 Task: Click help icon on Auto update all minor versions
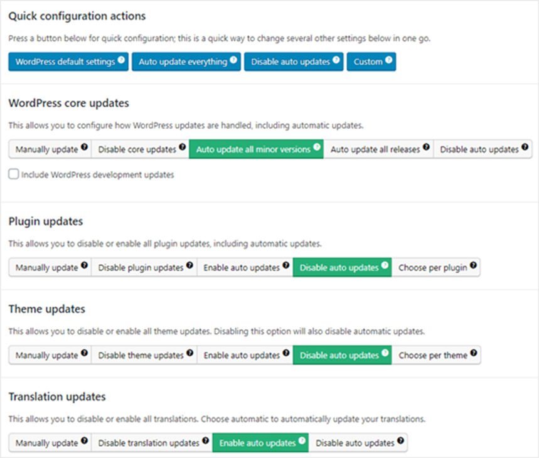click(317, 147)
